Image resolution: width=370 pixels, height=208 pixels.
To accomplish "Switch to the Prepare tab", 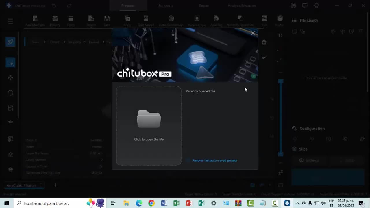I will coord(128,5).
